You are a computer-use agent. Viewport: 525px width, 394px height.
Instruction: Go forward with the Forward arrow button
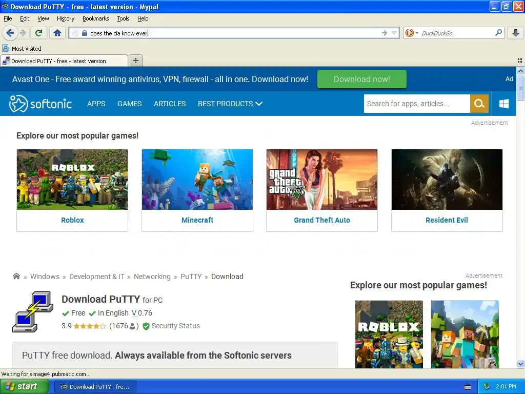[x=23, y=33]
